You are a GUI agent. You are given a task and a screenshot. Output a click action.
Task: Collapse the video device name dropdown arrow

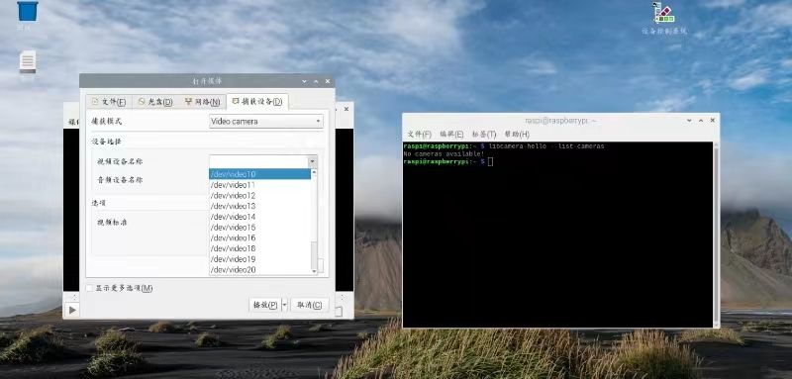[313, 161]
